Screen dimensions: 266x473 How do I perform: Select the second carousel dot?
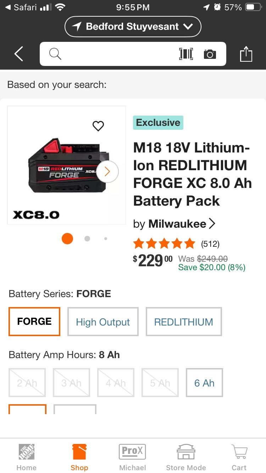pos(87,239)
